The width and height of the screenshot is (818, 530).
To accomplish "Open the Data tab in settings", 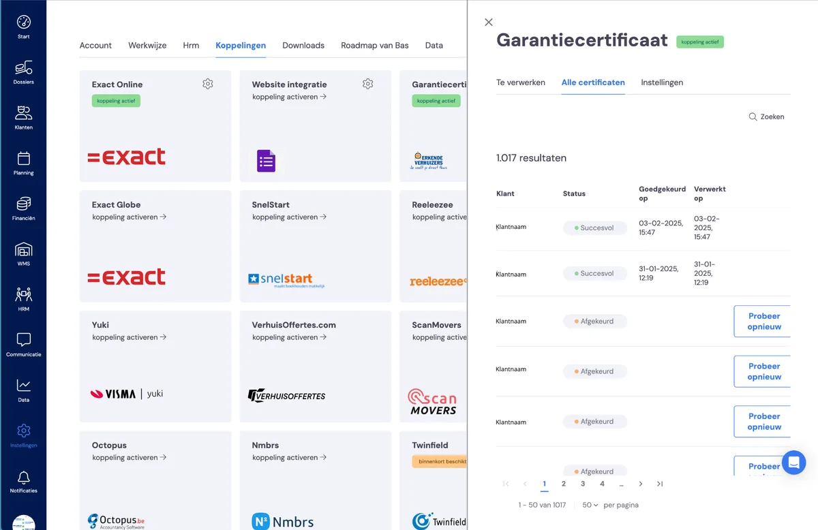I will pos(434,46).
